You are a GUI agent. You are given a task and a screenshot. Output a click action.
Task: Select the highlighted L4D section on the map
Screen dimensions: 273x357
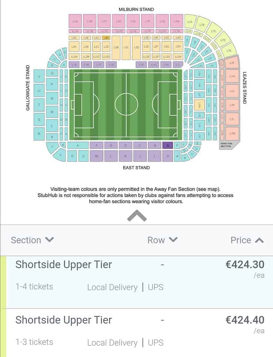pyautogui.click(x=106, y=38)
